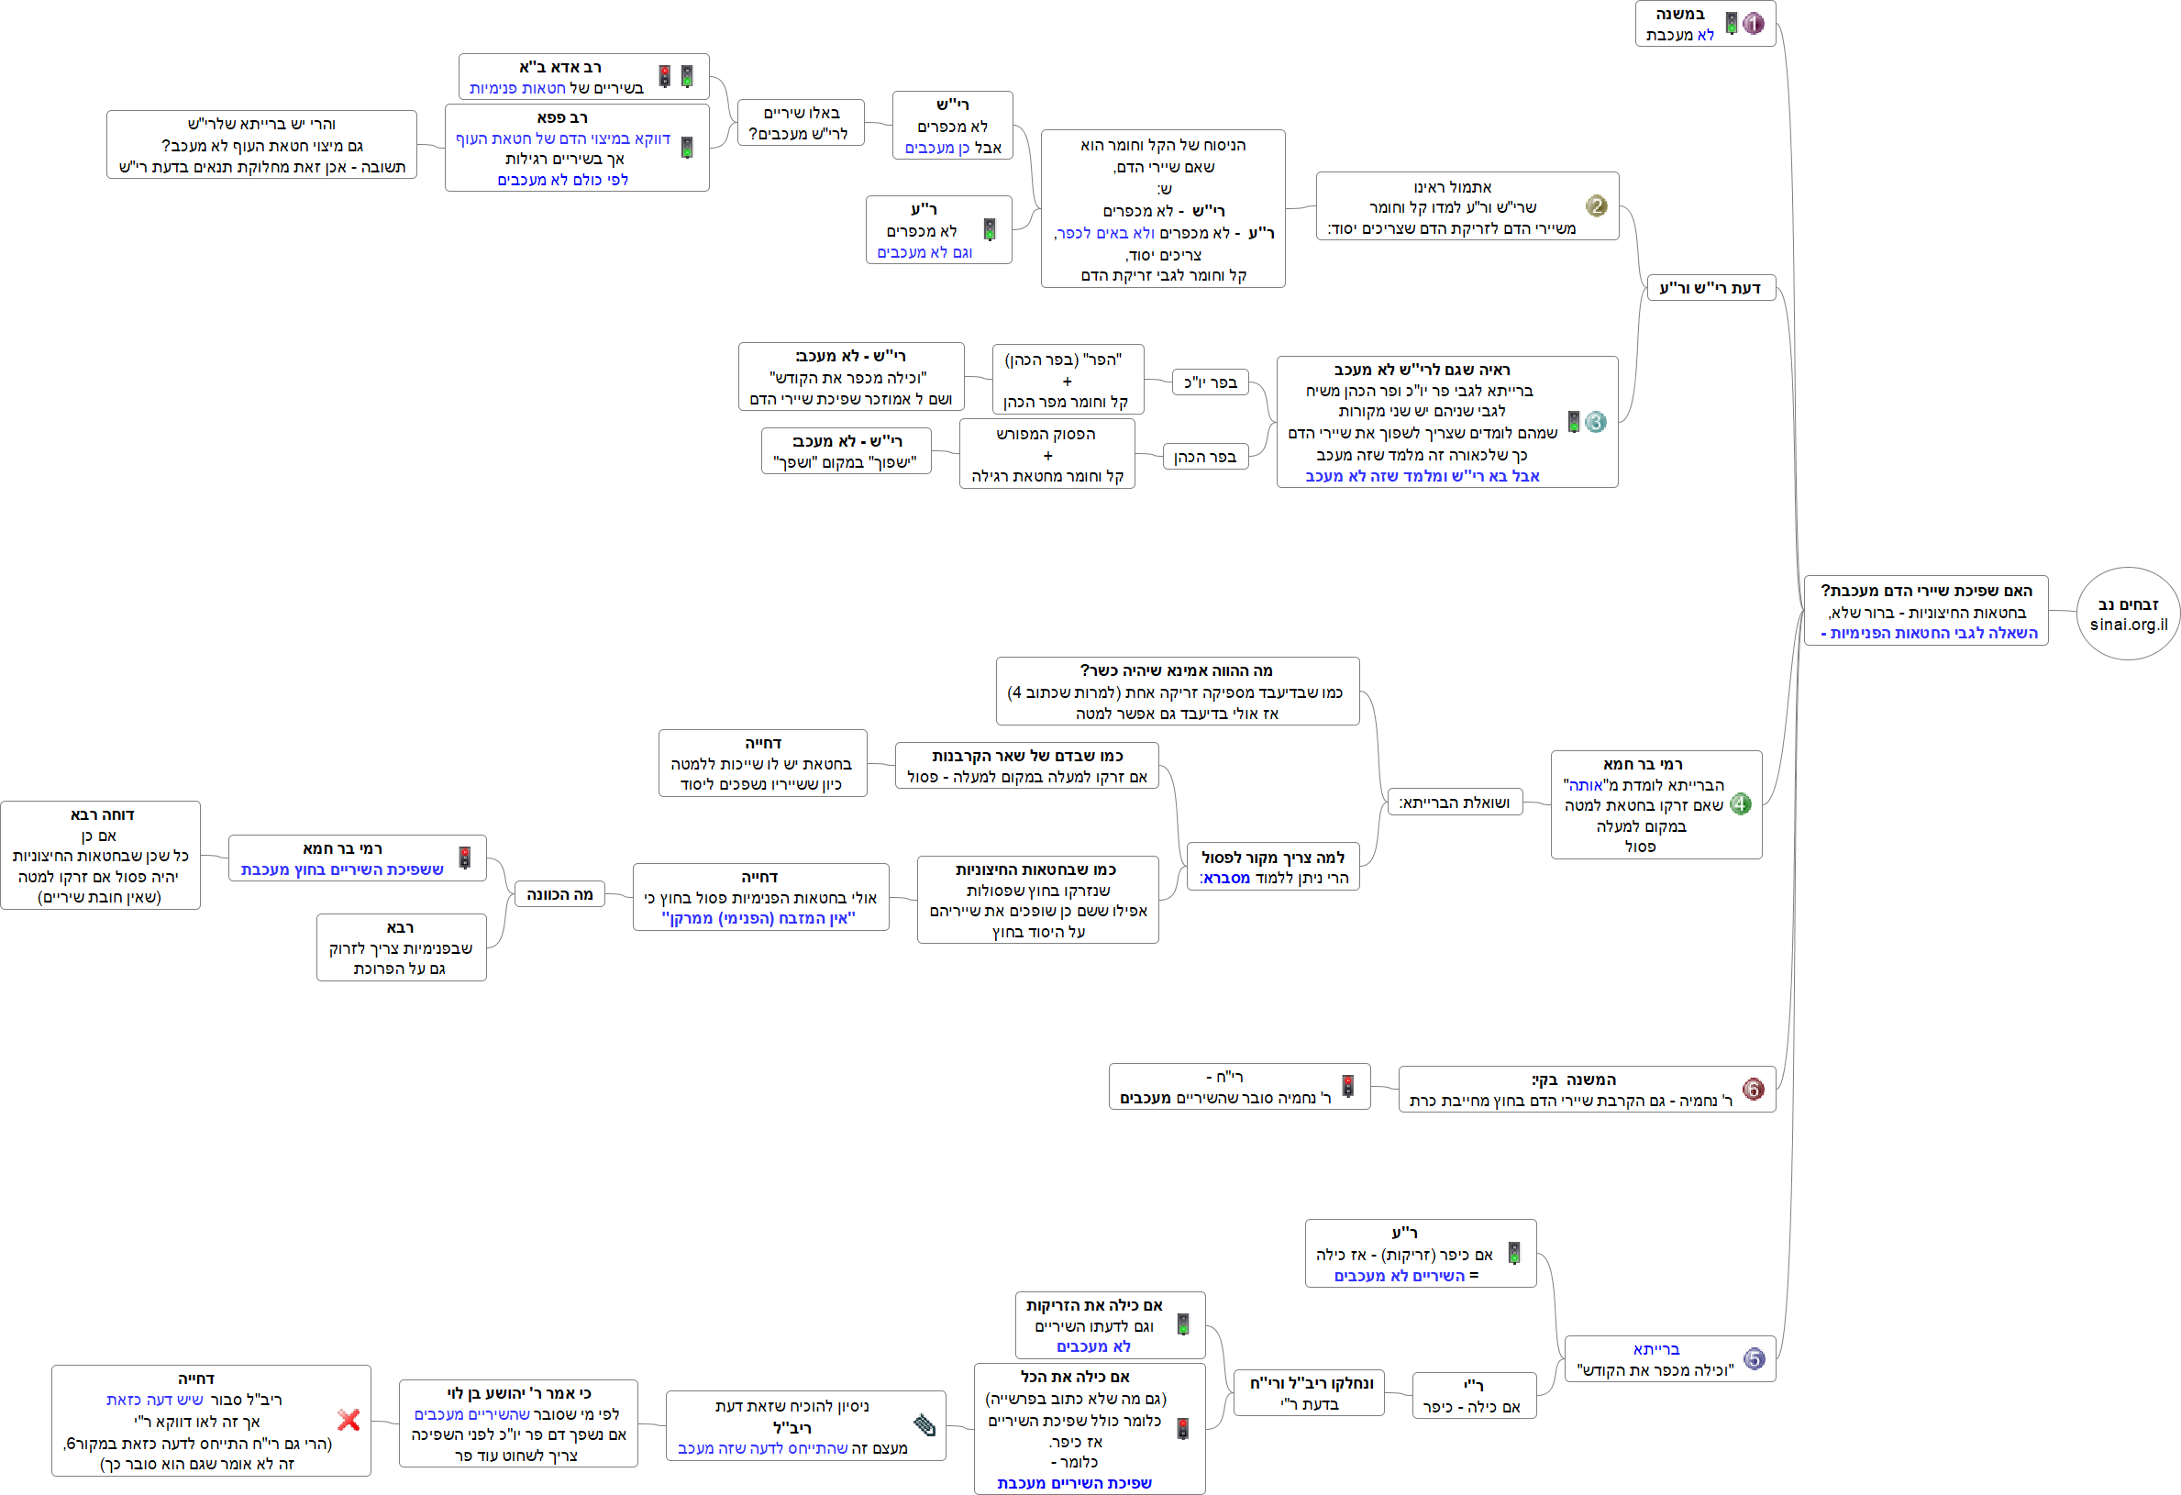Select the דעת רי"ש ור"ע node
The width and height of the screenshot is (2181, 1495).
pos(1710,288)
